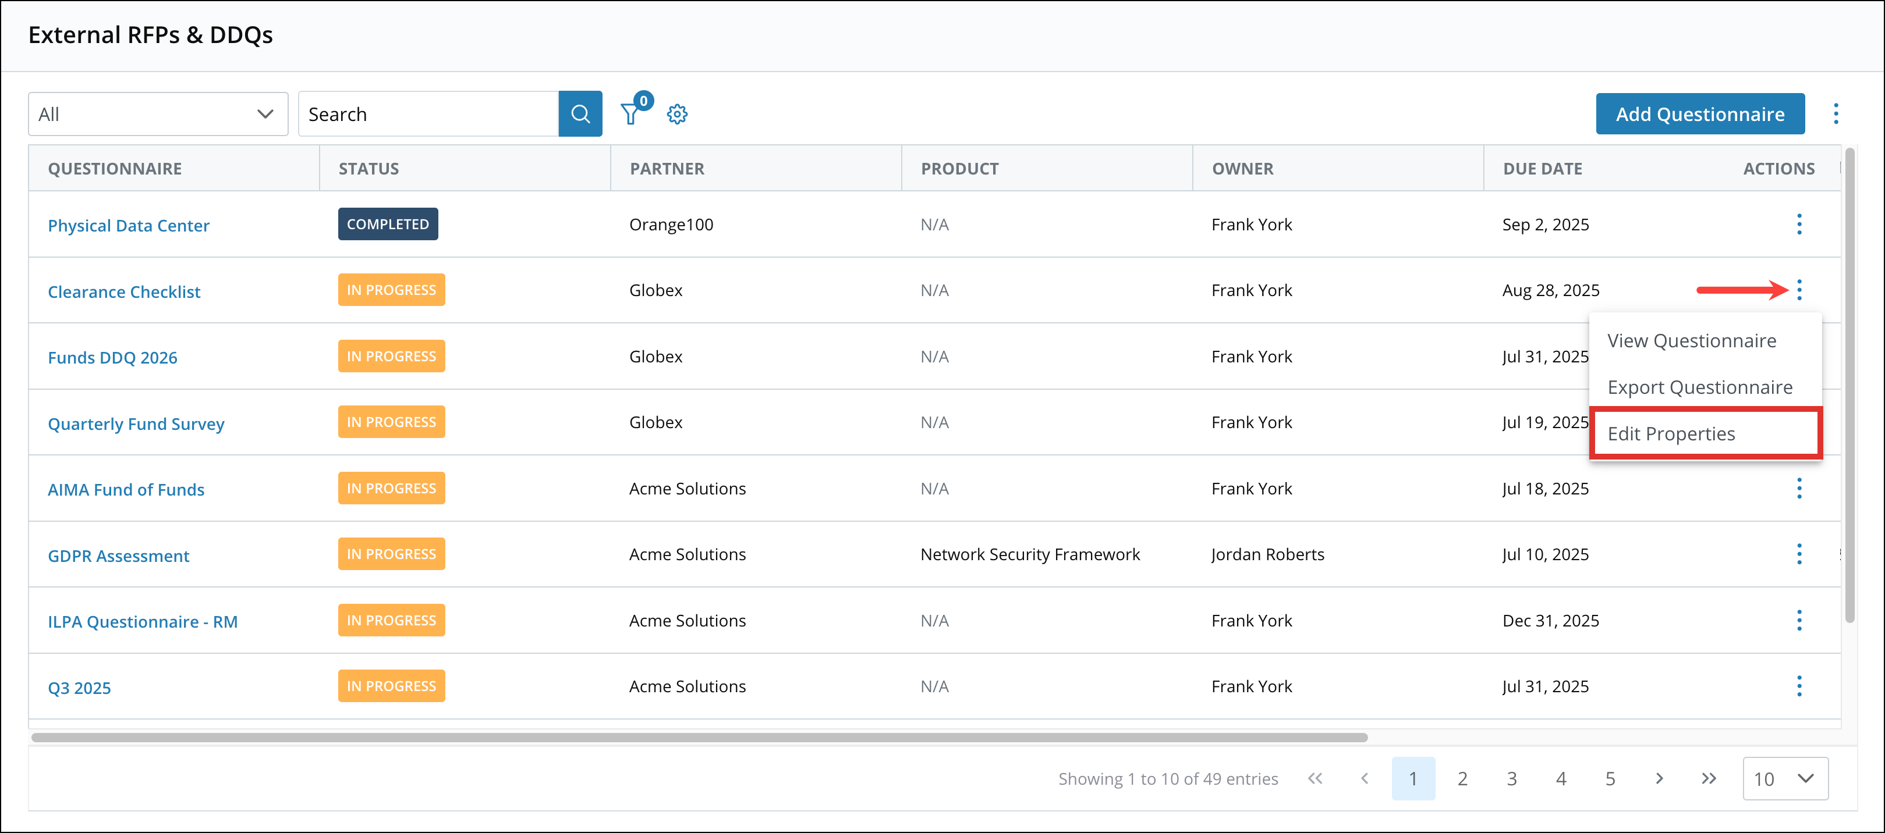Open actions menu for Q3 2025 row
The image size is (1885, 833).
pos(1799,686)
